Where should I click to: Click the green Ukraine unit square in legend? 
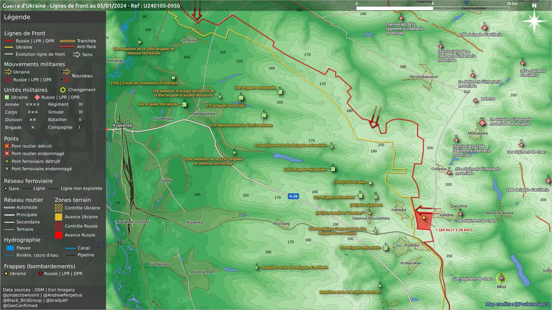[7, 97]
